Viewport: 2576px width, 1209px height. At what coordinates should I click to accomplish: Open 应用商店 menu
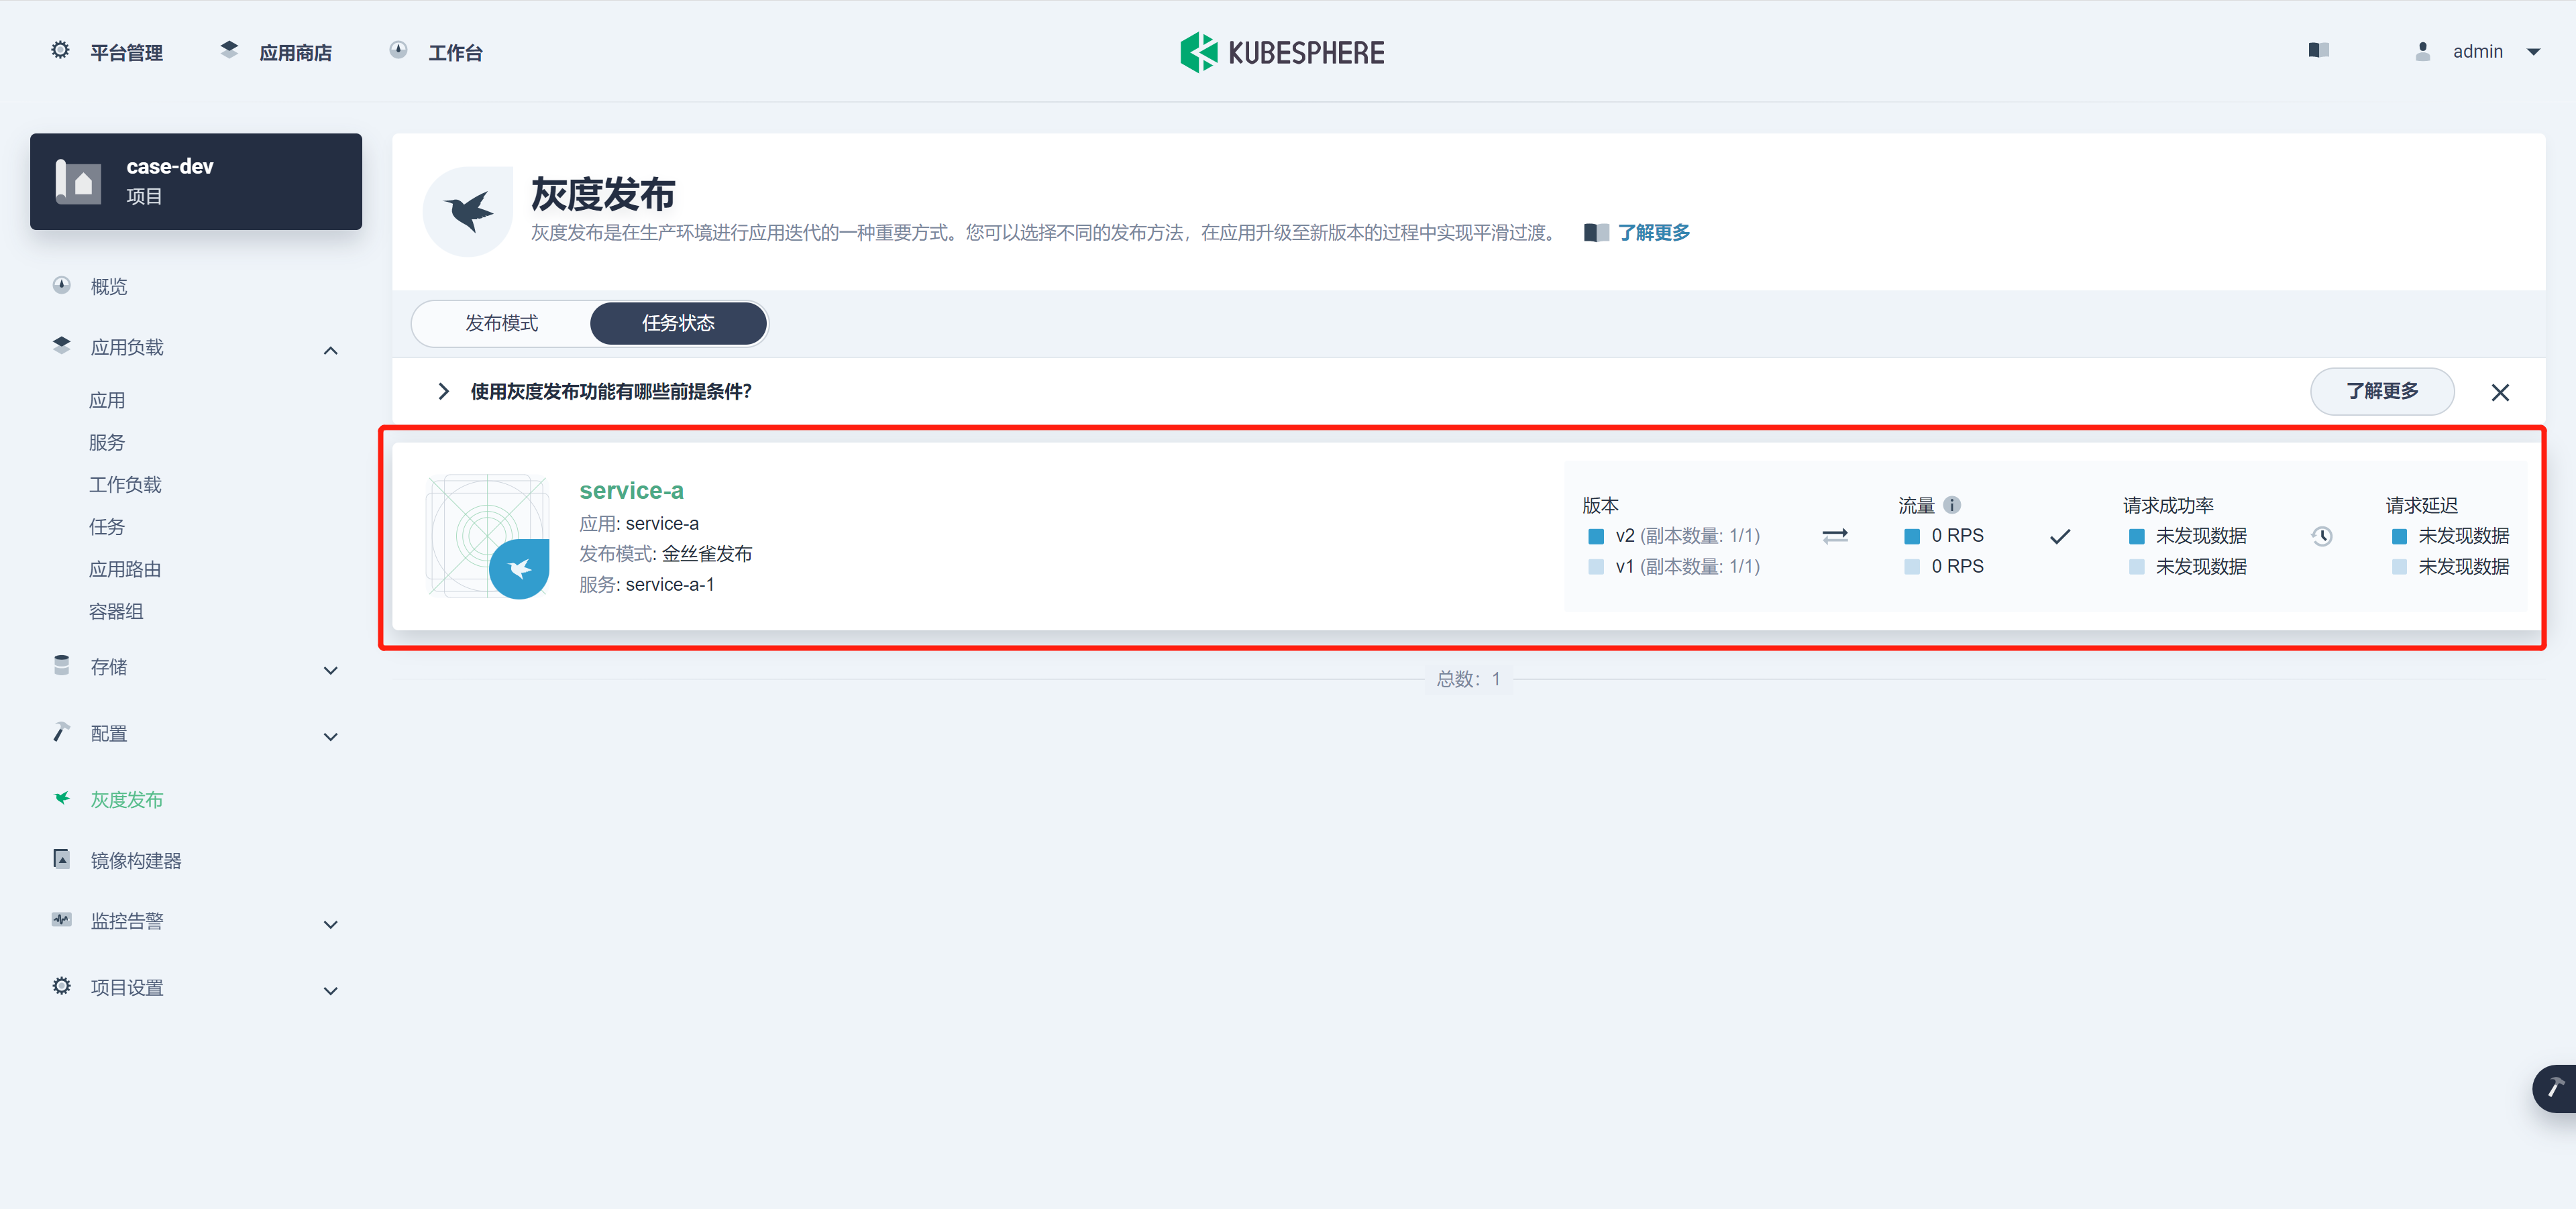coord(295,52)
